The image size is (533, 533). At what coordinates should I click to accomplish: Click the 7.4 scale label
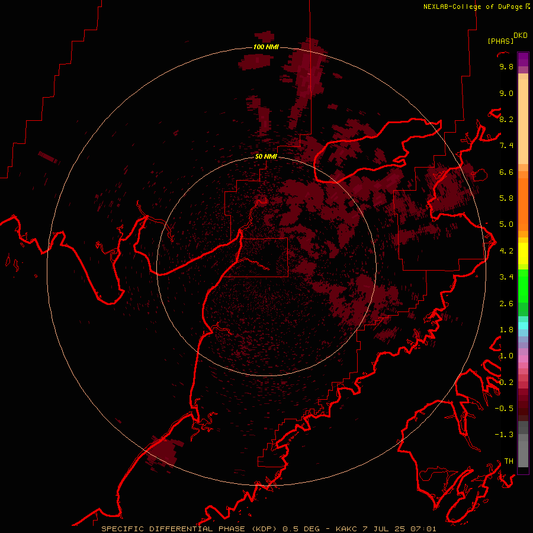point(506,146)
